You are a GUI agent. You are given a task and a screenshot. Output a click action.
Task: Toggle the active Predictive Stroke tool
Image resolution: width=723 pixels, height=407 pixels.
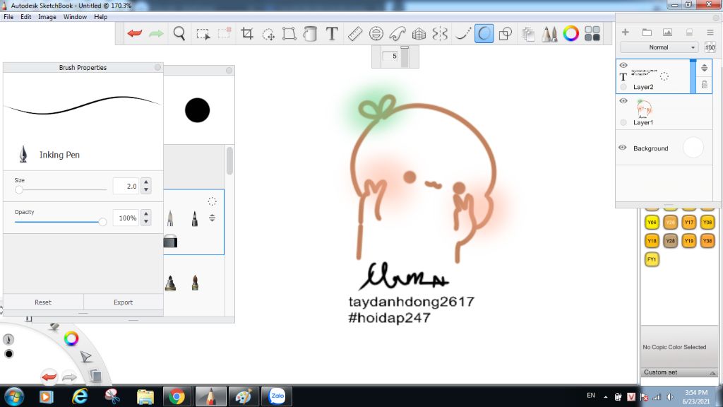point(484,33)
